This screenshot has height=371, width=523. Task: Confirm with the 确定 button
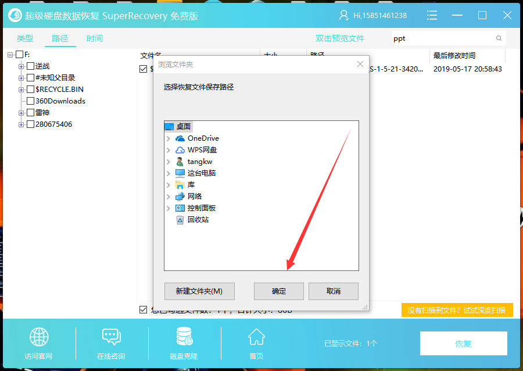click(279, 291)
